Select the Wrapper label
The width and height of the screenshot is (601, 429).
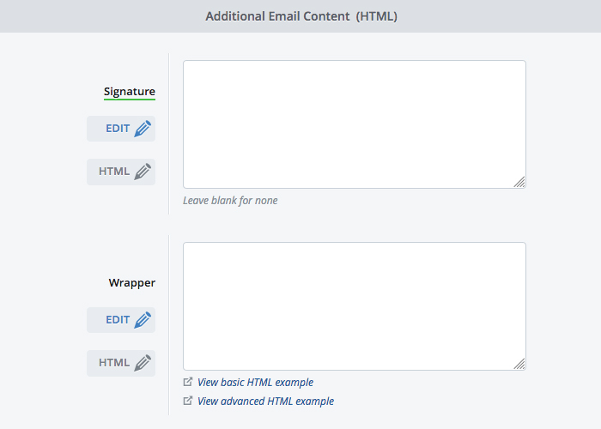pyautogui.click(x=132, y=282)
